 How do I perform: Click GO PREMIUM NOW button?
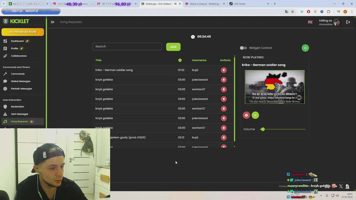(23, 32)
